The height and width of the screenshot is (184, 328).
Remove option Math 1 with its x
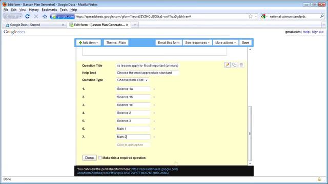pos(154,129)
